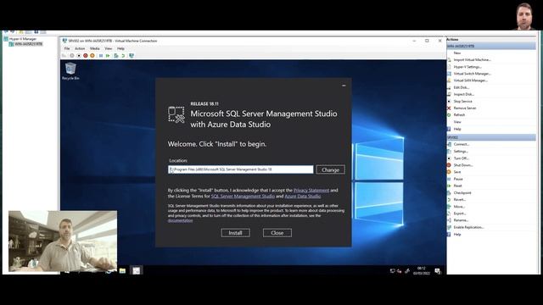Open the documentation link in SSMS setup

pyautogui.click(x=180, y=220)
